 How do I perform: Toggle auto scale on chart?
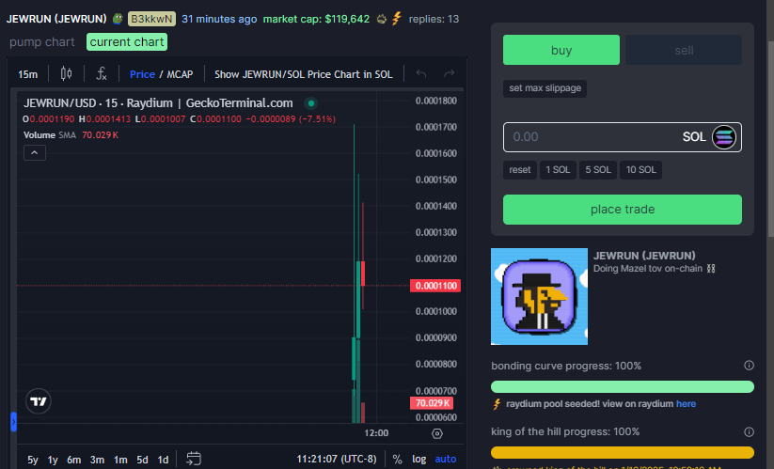[445, 460]
